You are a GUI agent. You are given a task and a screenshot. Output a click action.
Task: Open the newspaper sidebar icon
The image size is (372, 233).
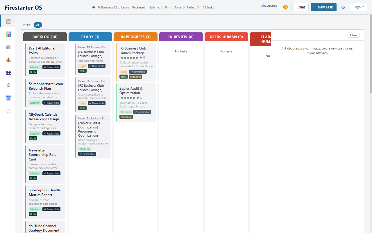[x=8, y=47]
